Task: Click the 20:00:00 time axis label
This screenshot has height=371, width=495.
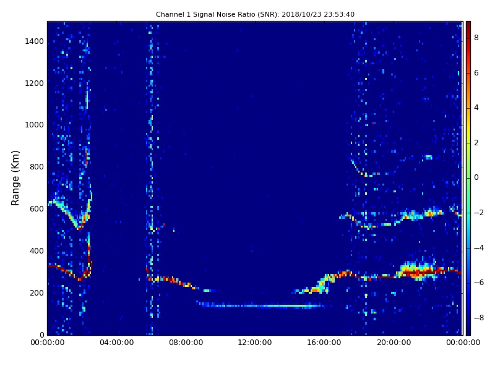Action: click(x=394, y=343)
